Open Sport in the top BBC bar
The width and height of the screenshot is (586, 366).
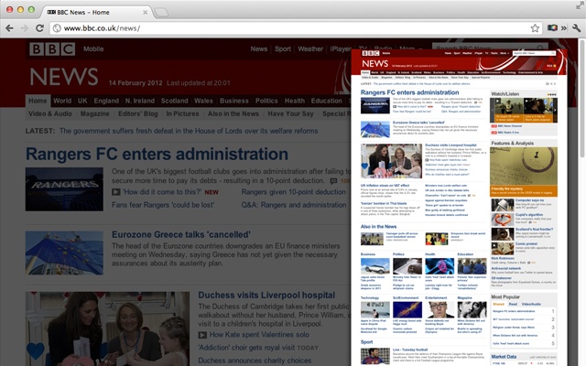pyautogui.click(x=283, y=48)
